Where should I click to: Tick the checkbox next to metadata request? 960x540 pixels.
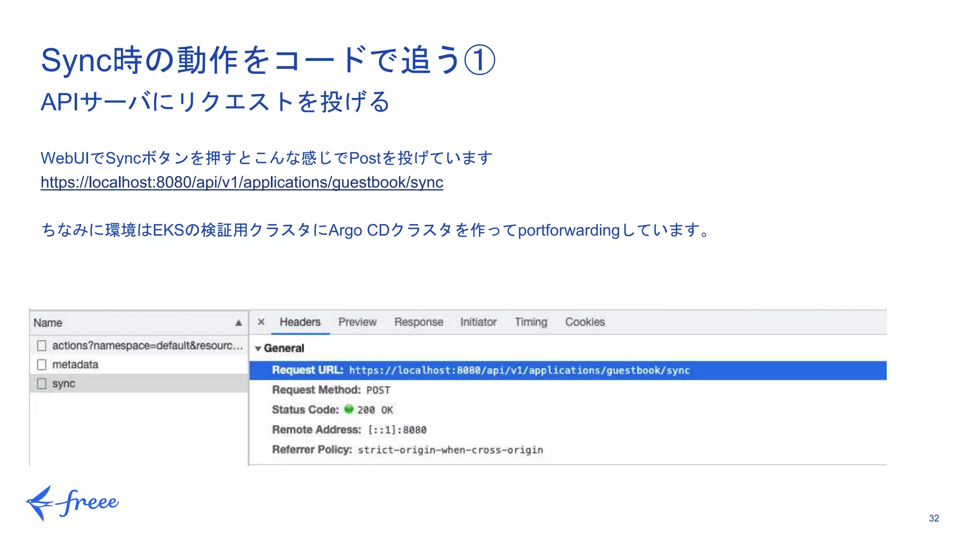click(x=42, y=365)
